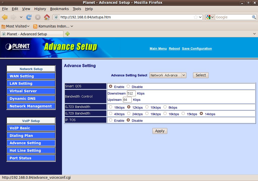Click the search magnifier icon
Viewport: 258px width, 181px height.
254,17
